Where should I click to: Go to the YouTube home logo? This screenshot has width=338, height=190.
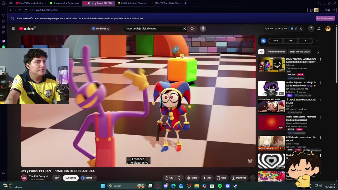[26, 28]
